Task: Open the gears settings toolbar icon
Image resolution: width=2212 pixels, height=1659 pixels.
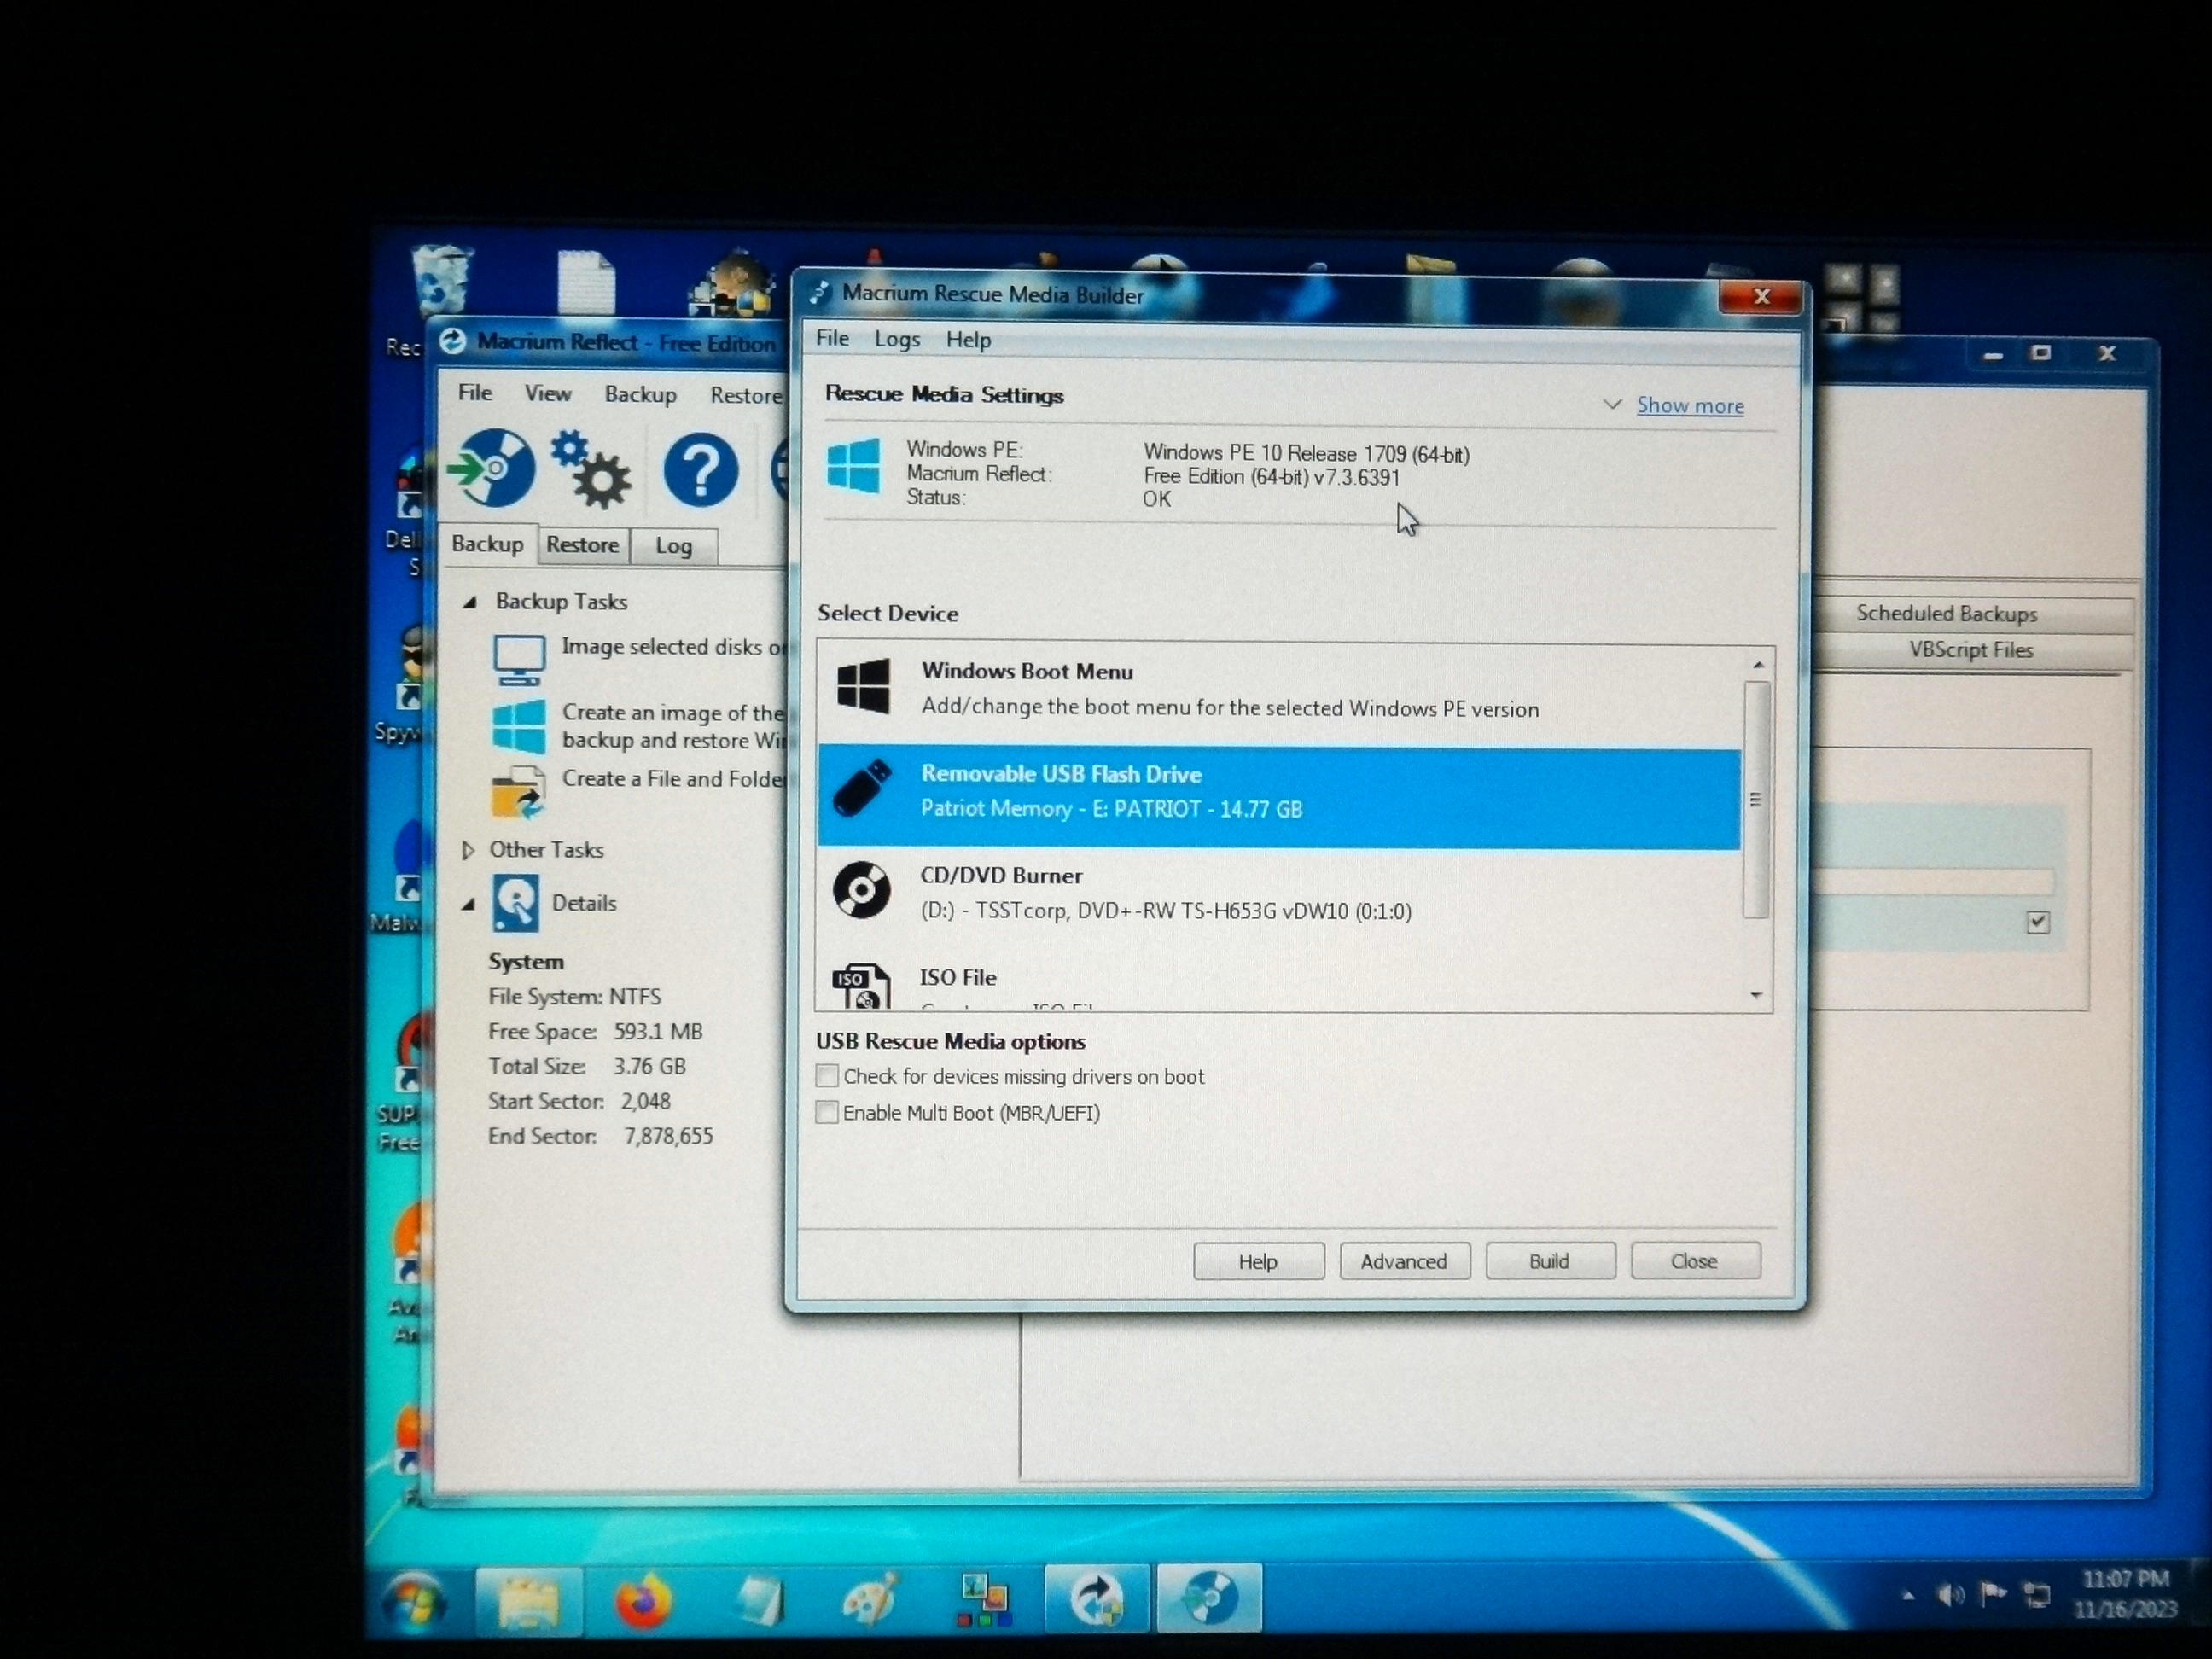Action: coord(592,470)
